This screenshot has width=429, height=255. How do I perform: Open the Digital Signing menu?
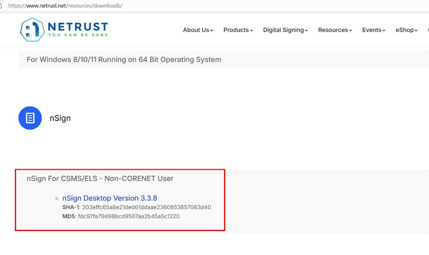pyautogui.click(x=285, y=30)
